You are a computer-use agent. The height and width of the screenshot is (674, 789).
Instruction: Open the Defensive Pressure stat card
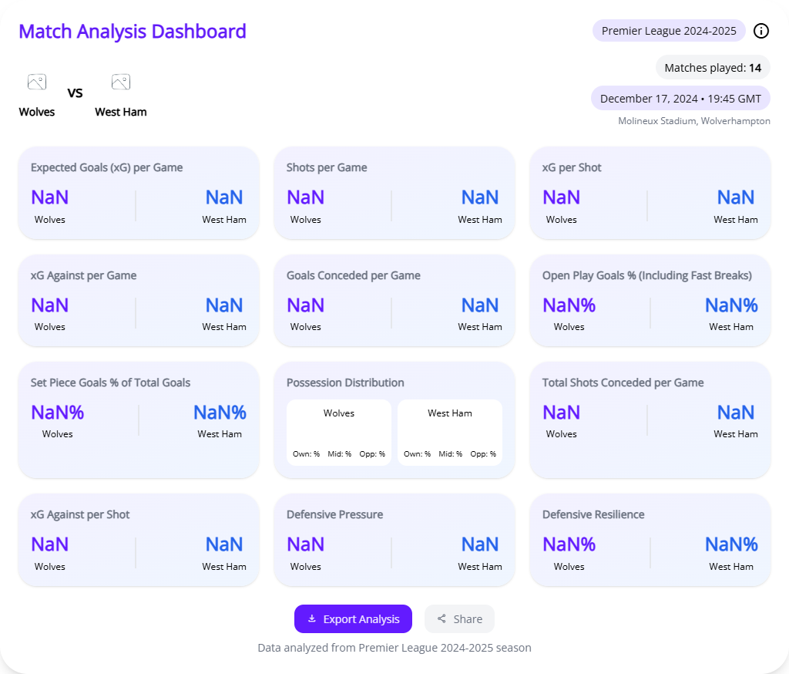[x=394, y=540]
